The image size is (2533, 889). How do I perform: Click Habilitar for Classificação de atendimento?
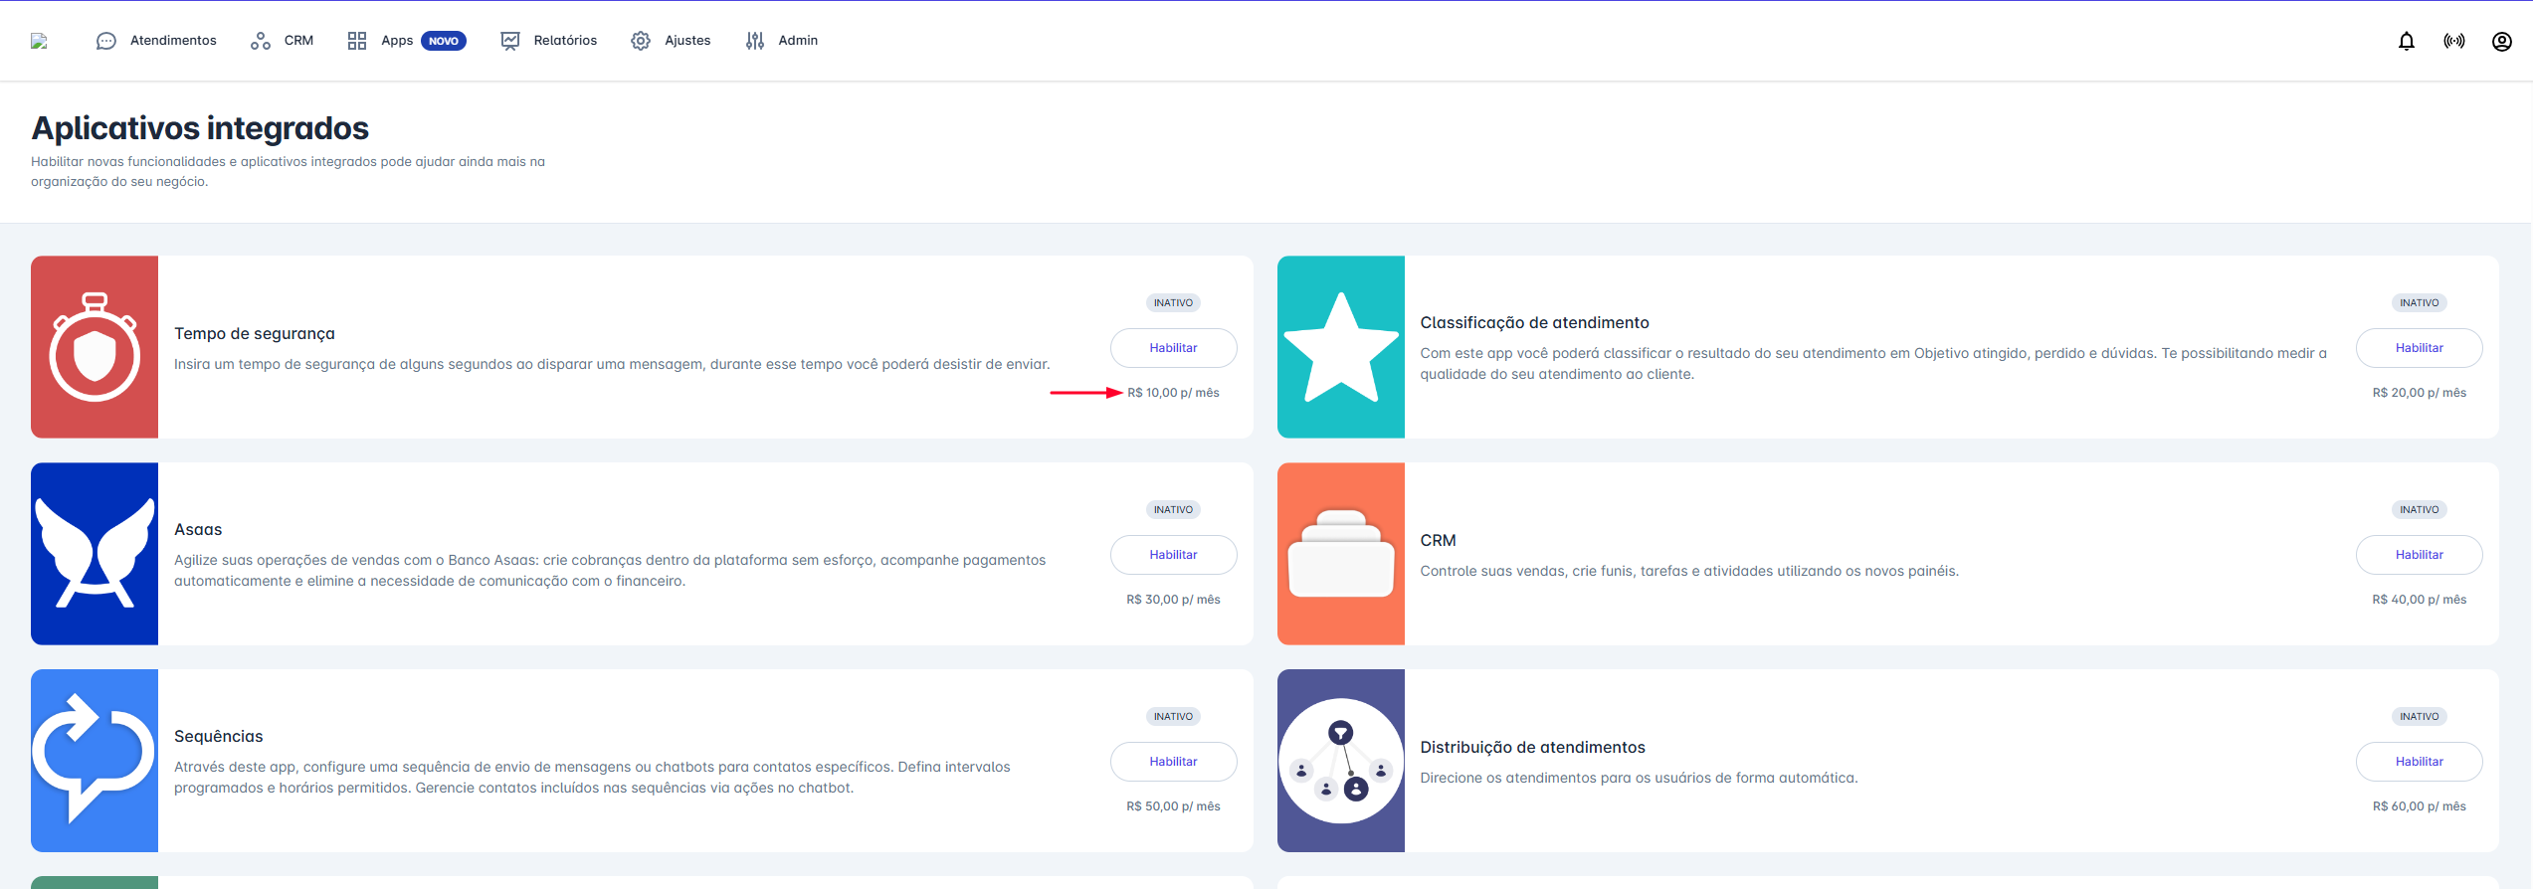click(x=2419, y=348)
